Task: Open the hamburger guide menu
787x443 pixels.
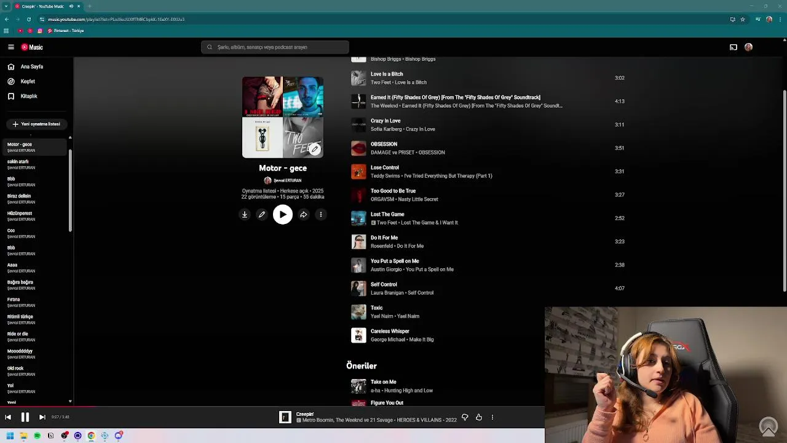Action: coord(11,47)
